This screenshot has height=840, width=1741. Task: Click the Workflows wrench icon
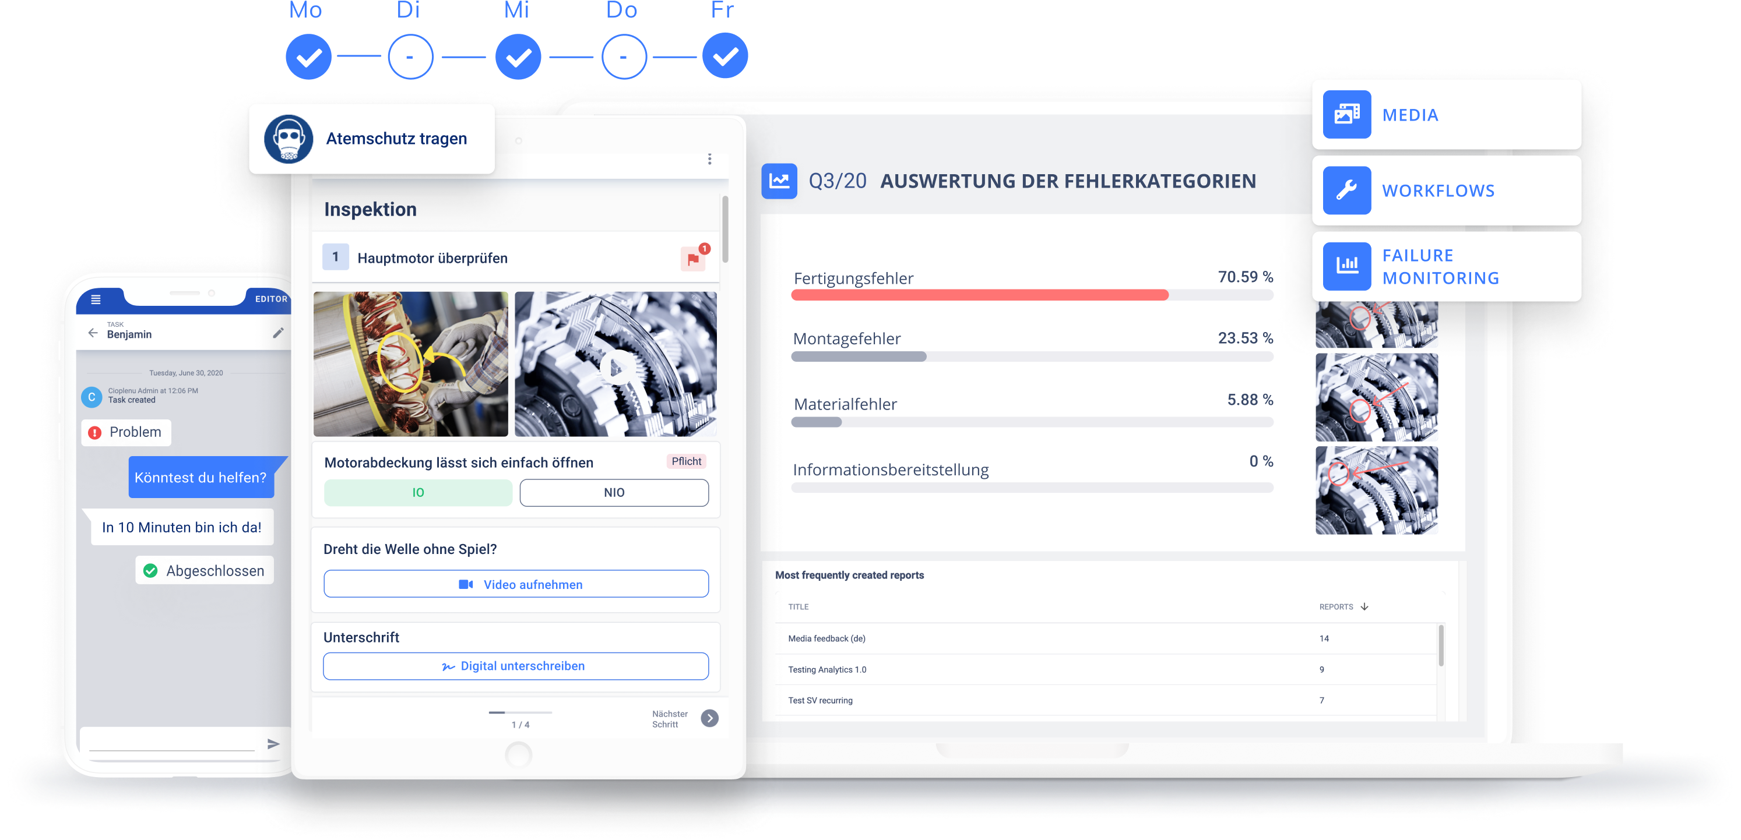1346,190
